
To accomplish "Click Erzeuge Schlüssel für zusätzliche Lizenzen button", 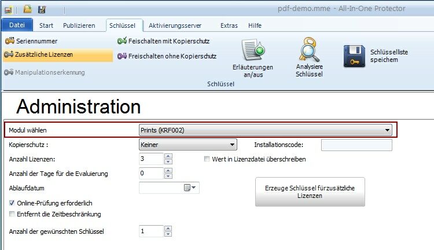I will (x=310, y=192).
